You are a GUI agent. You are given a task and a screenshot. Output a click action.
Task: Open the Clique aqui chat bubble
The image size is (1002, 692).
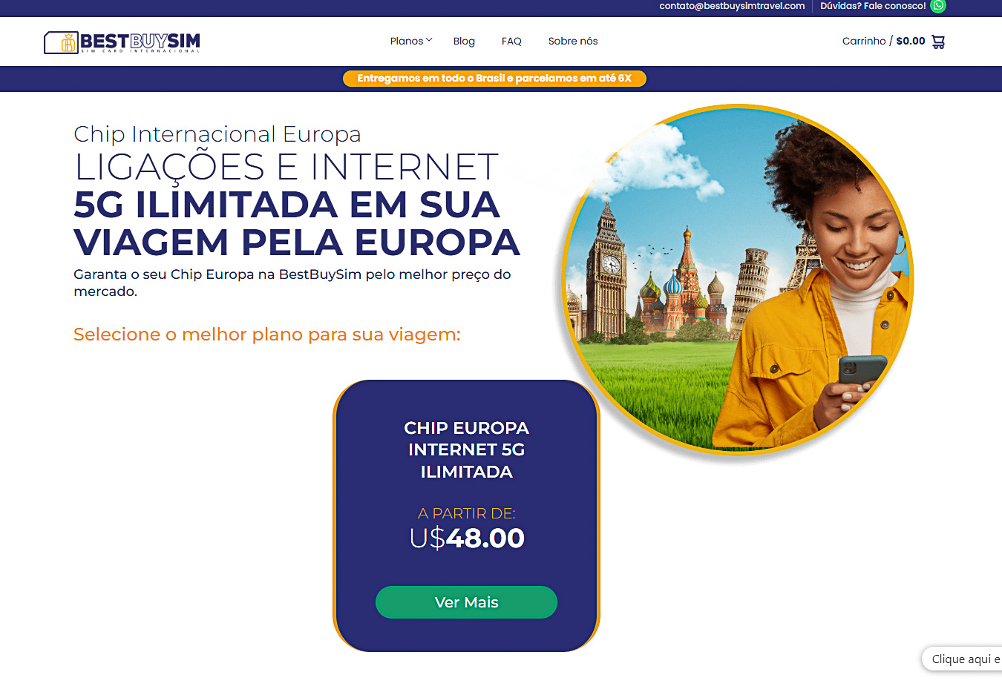click(x=963, y=659)
